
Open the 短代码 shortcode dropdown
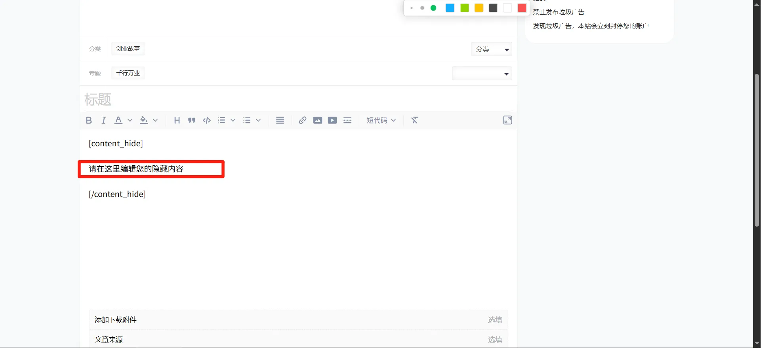381,120
